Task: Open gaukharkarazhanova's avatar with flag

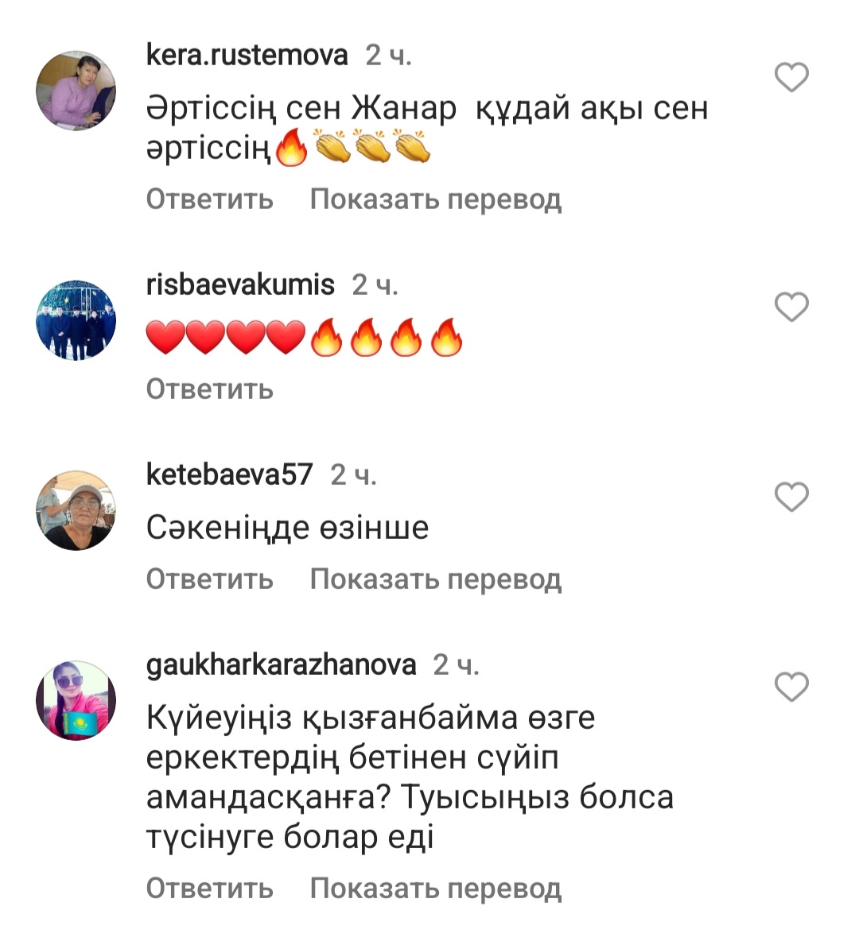Action: [x=76, y=700]
